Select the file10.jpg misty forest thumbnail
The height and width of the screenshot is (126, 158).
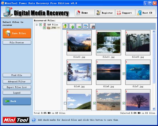[138, 43]
